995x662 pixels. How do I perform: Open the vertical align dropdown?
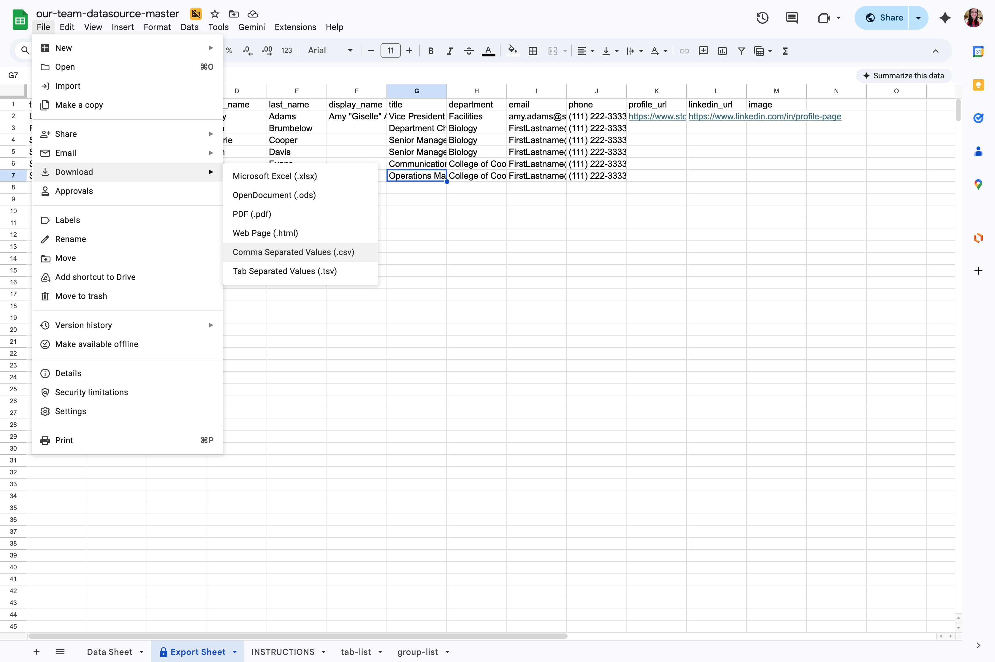coord(610,51)
